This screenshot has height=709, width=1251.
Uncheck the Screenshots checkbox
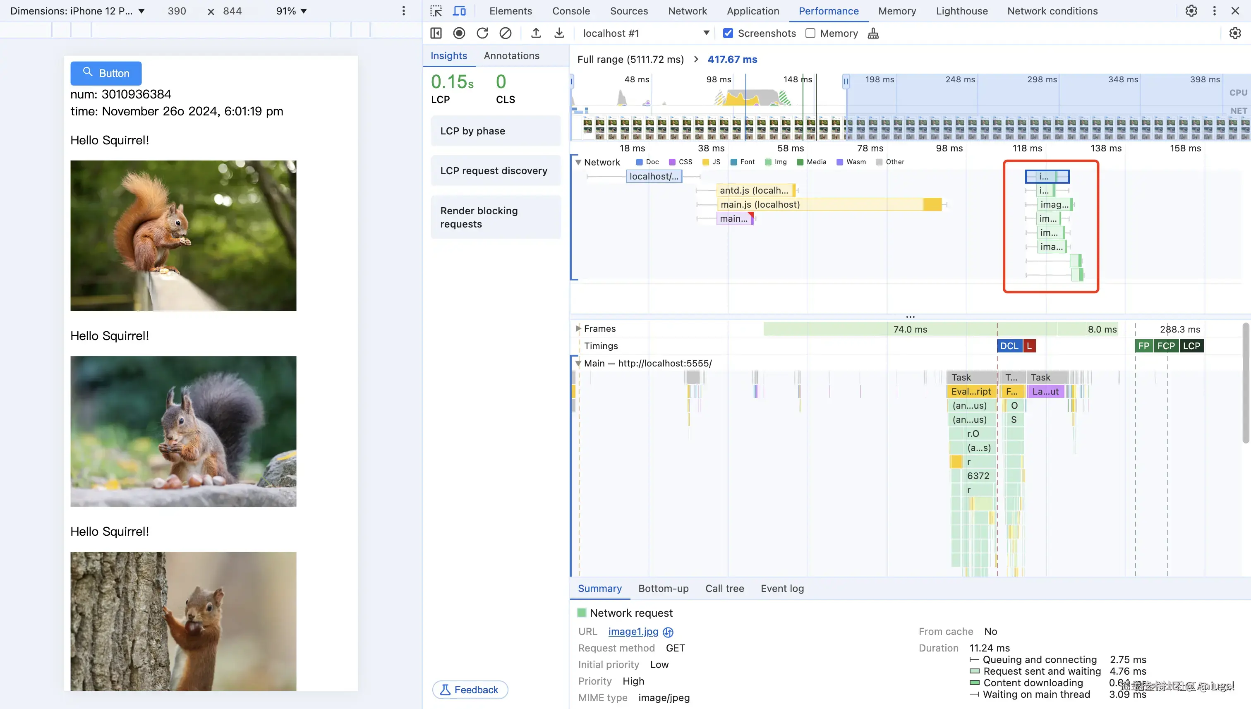[728, 33]
